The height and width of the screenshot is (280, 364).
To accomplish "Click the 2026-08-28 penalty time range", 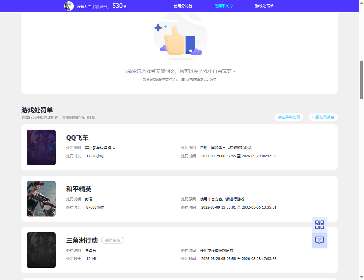I will pos(239,259).
